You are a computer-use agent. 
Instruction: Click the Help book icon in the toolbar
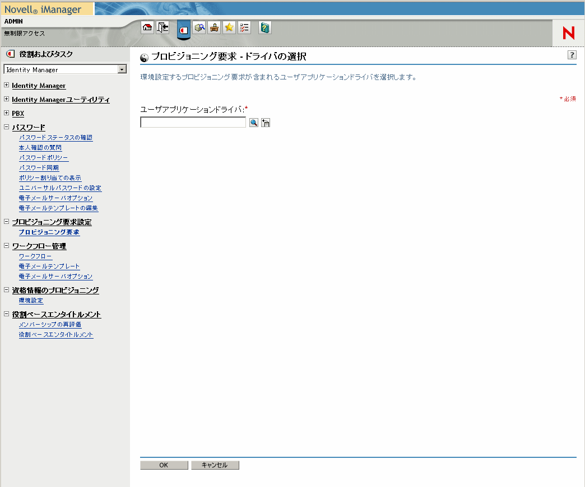[x=264, y=27]
